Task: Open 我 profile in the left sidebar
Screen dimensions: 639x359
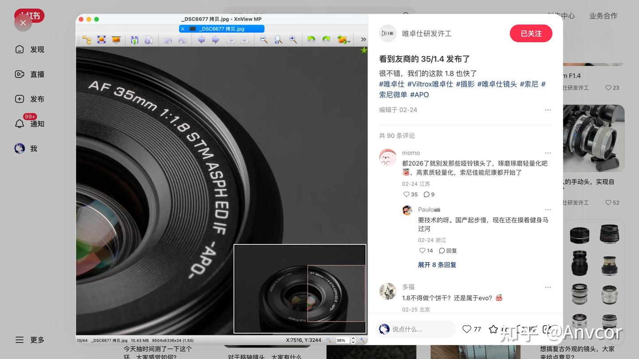Action: [x=26, y=149]
